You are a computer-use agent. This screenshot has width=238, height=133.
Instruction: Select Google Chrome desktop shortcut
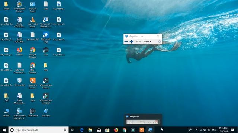33,52
